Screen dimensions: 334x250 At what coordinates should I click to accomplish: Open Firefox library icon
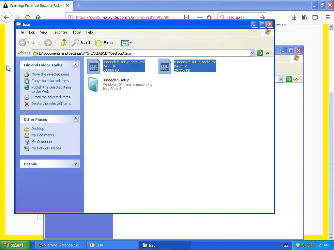(305, 17)
